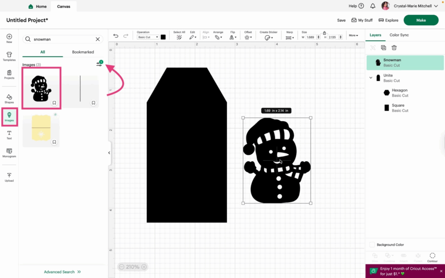Click the snowman search field

click(63, 39)
